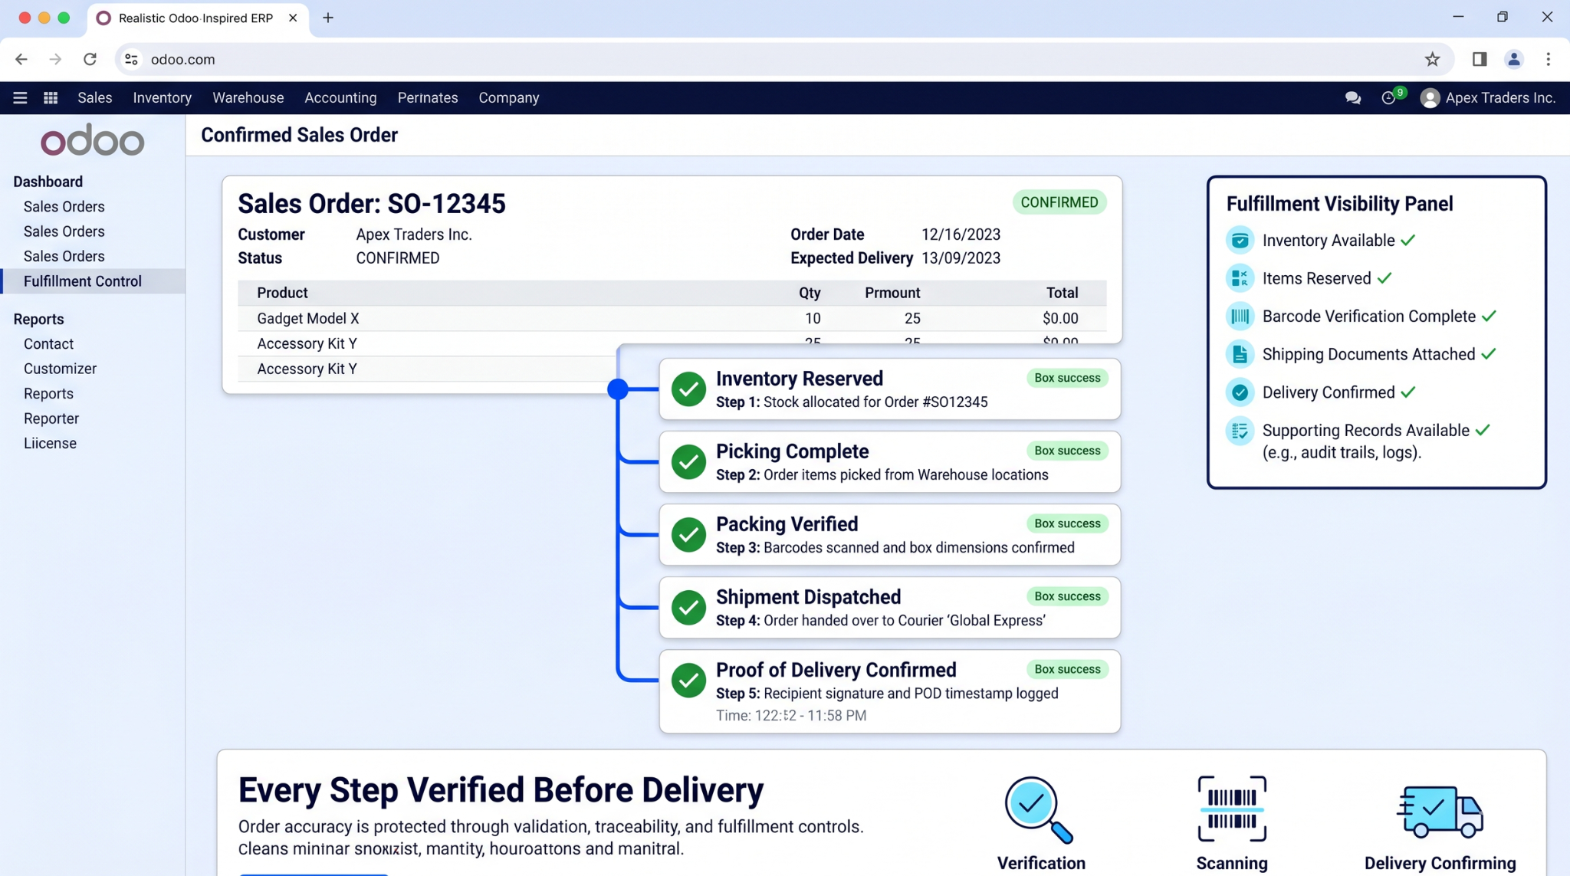Click the Inventory Reserved green check icon

(x=688, y=389)
